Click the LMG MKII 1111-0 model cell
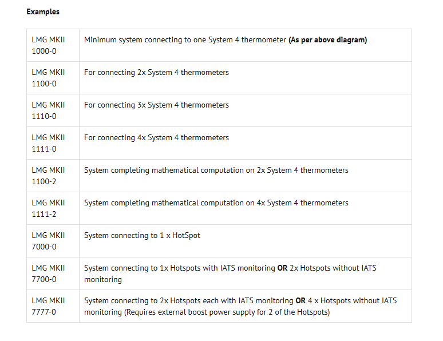The height and width of the screenshot is (341, 443). tap(49, 143)
